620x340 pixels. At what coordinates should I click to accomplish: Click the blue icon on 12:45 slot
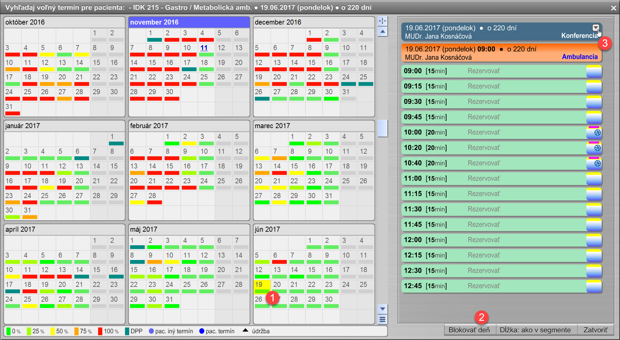[594, 286]
